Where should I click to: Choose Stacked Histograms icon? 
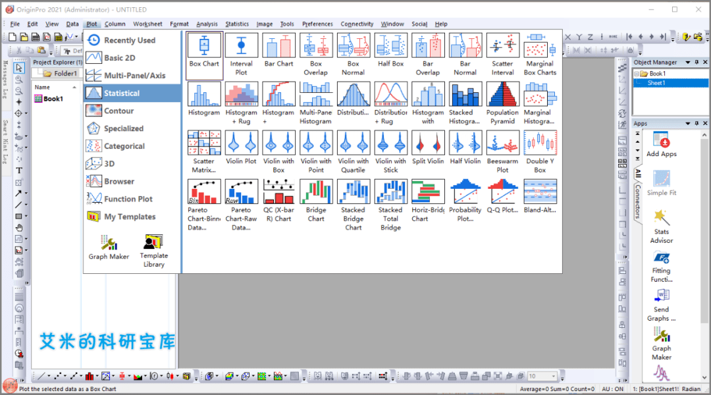(x=465, y=103)
